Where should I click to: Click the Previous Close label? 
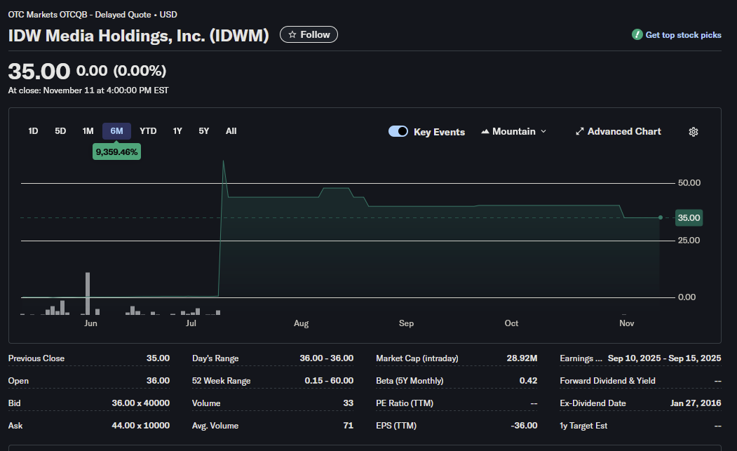tap(36, 358)
